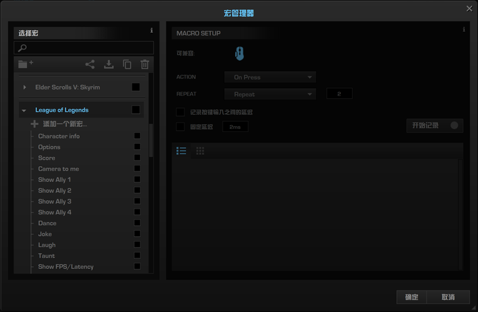Image resolution: width=478 pixels, height=312 pixels.
Task: Click the repeat count field showing 2
Action: pyautogui.click(x=339, y=94)
